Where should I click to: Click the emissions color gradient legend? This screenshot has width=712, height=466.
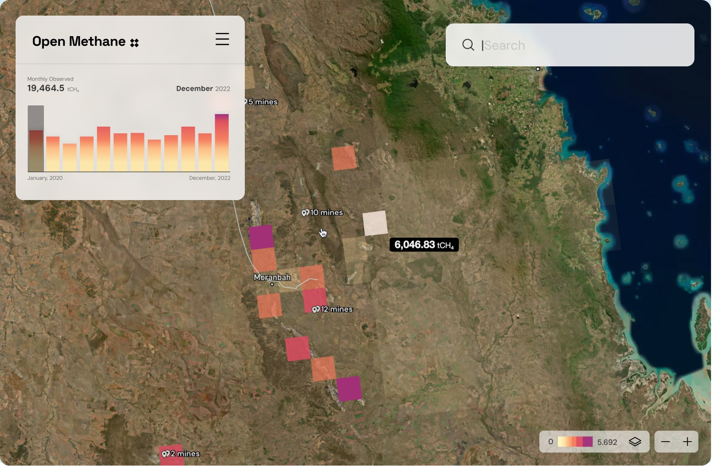coord(575,442)
